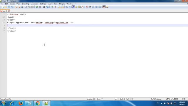Click 'length : 106' in status bar
The image size is (188, 106).
point(91,99)
